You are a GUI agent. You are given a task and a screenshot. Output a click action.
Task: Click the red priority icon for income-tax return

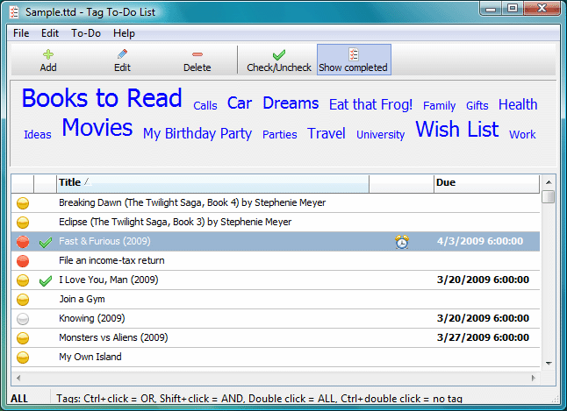[x=23, y=261]
